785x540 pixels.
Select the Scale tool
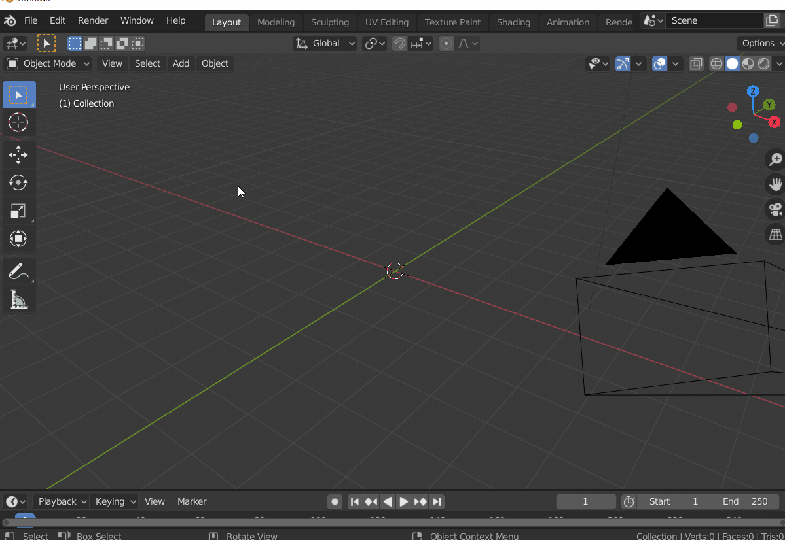(x=18, y=211)
